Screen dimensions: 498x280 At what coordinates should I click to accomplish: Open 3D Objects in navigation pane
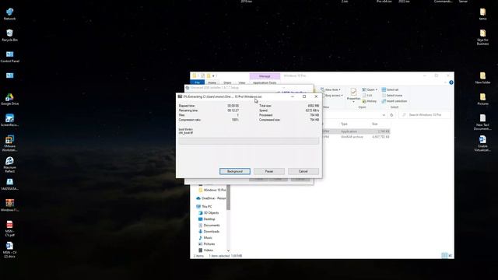pyautogui.click(x=209, y=212)
